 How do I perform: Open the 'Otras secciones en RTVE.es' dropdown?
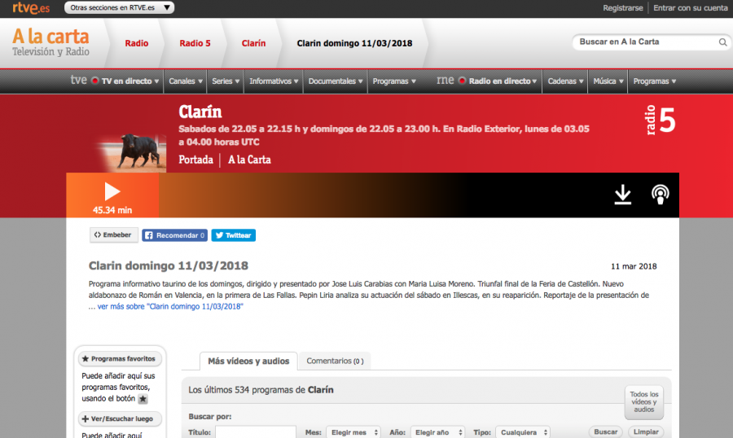(119, 7)
